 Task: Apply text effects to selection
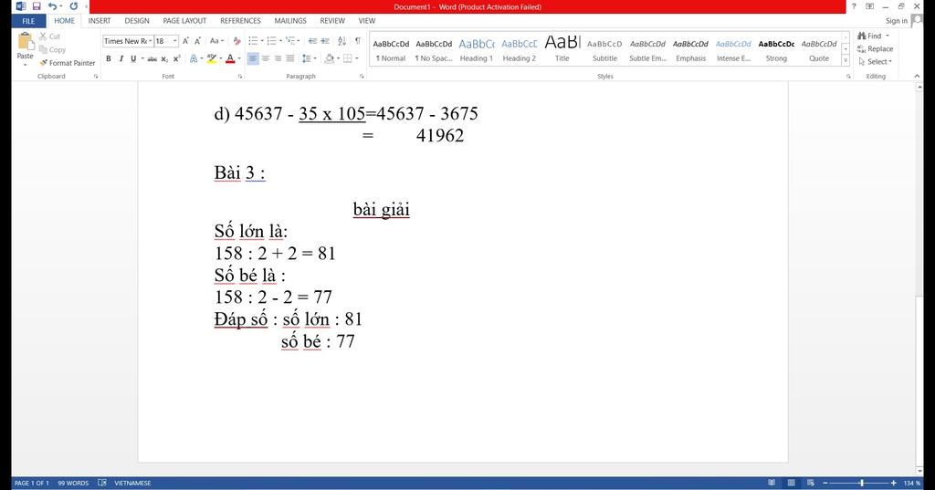click(194, 58)
